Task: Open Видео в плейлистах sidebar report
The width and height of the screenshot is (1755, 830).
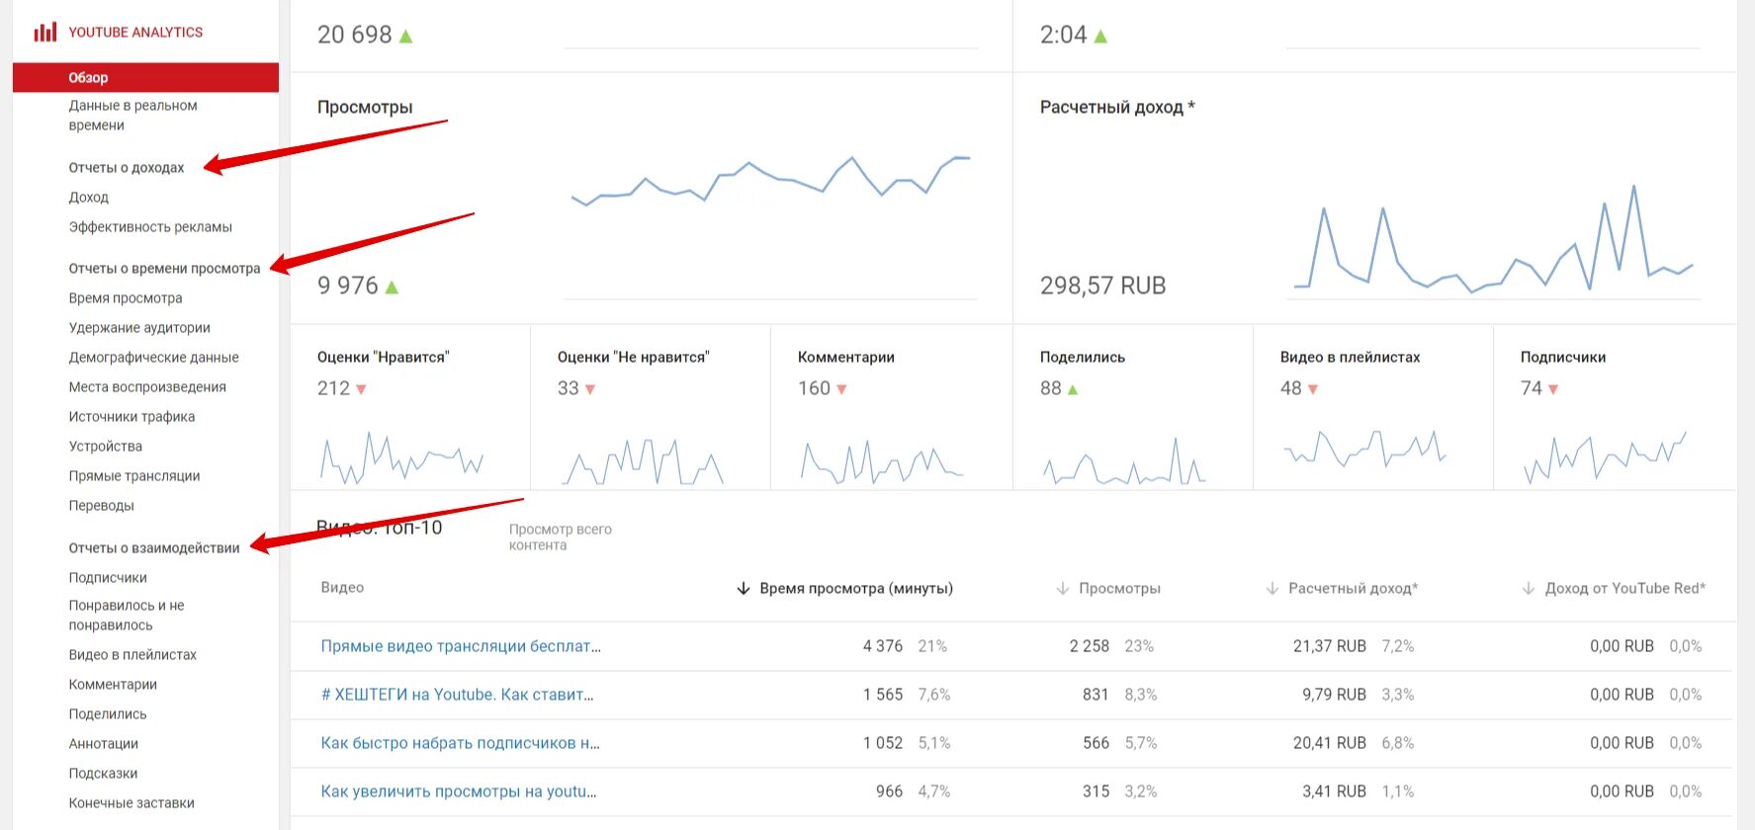Action: click(132, 655)
